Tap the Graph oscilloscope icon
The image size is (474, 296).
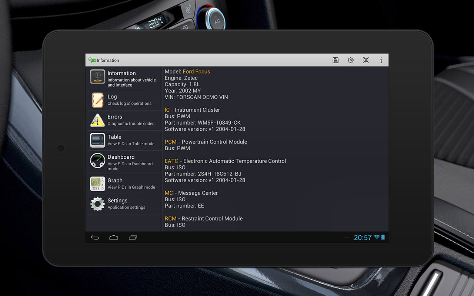97,184
